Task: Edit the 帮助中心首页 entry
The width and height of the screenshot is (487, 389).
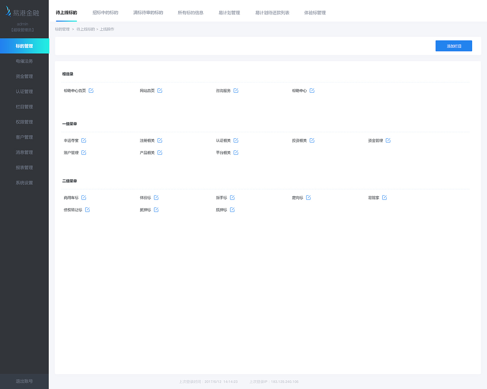Action: click(91, 90)
